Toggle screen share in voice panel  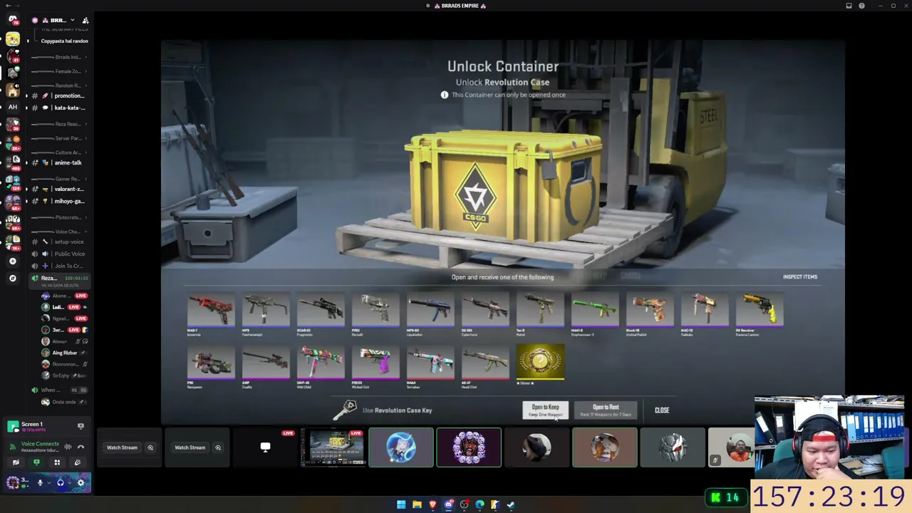pos(36,462)
